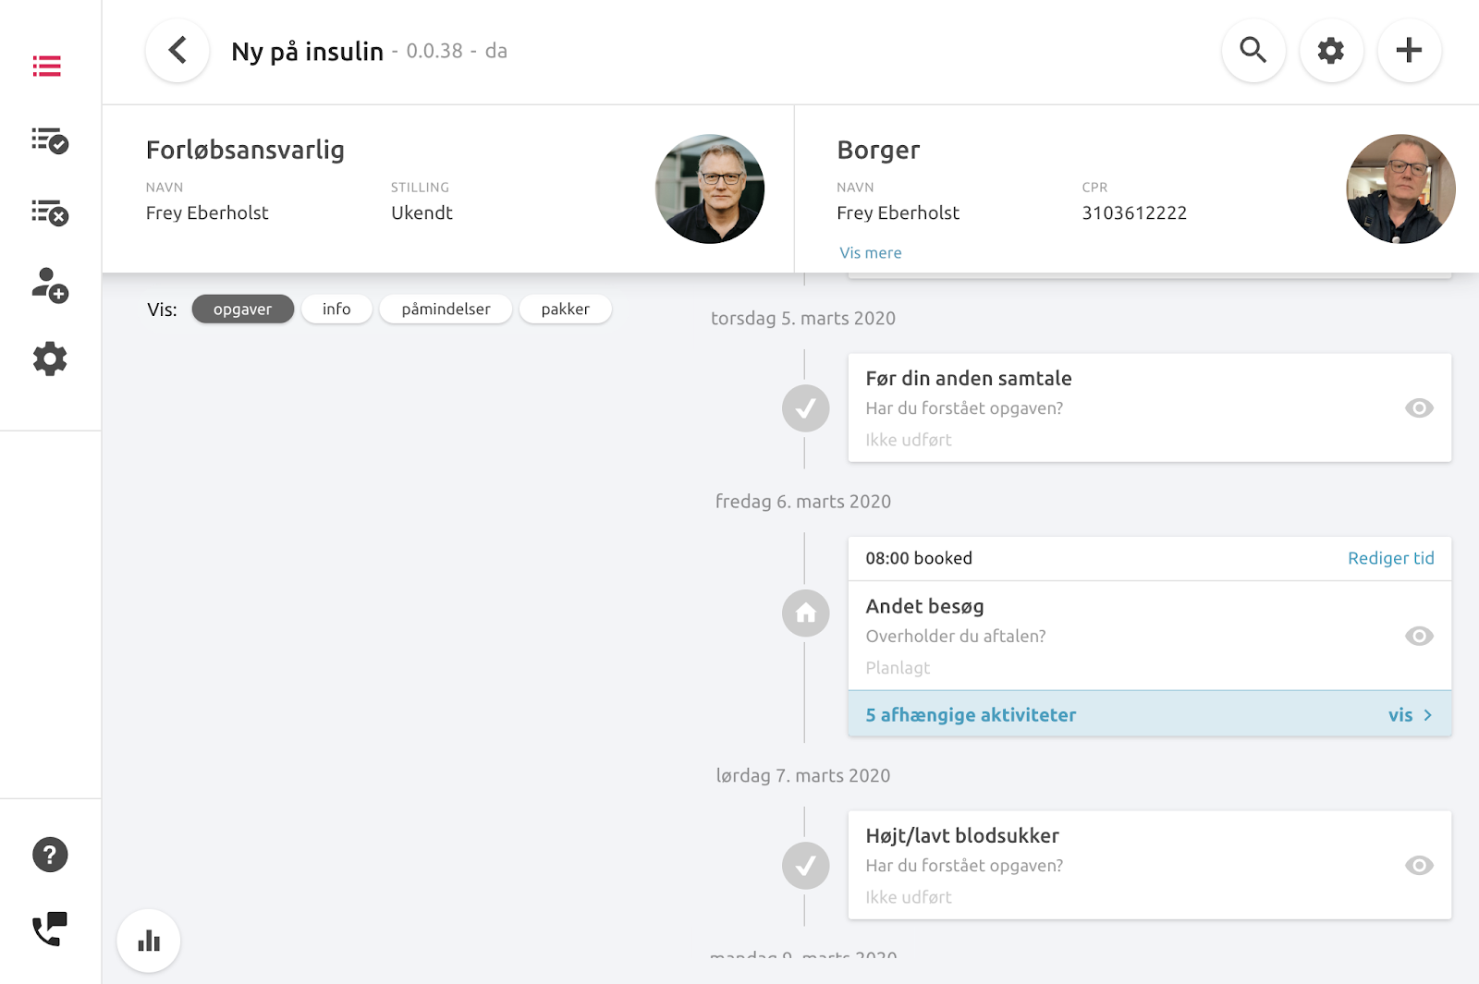This screenshot has width=1479, height=984.
Task: Add new item with the plus button
Action: tap(1409, 50)
